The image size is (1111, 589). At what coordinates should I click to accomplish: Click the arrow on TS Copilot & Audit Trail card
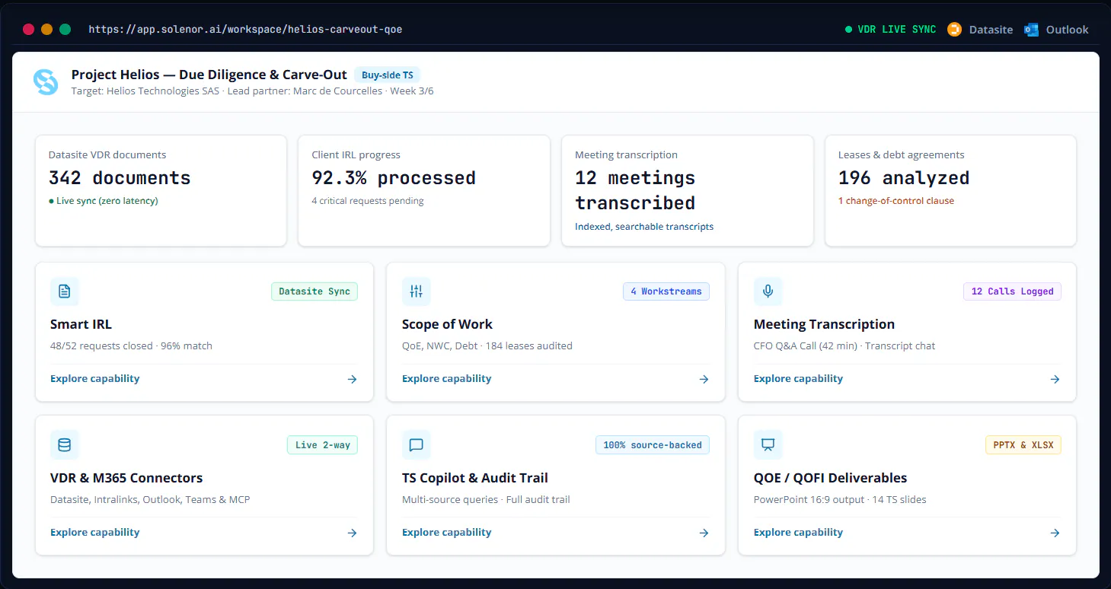point(704,533)
